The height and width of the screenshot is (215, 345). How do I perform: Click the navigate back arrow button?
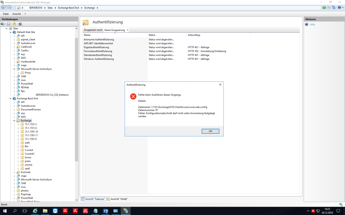point(4,8)
